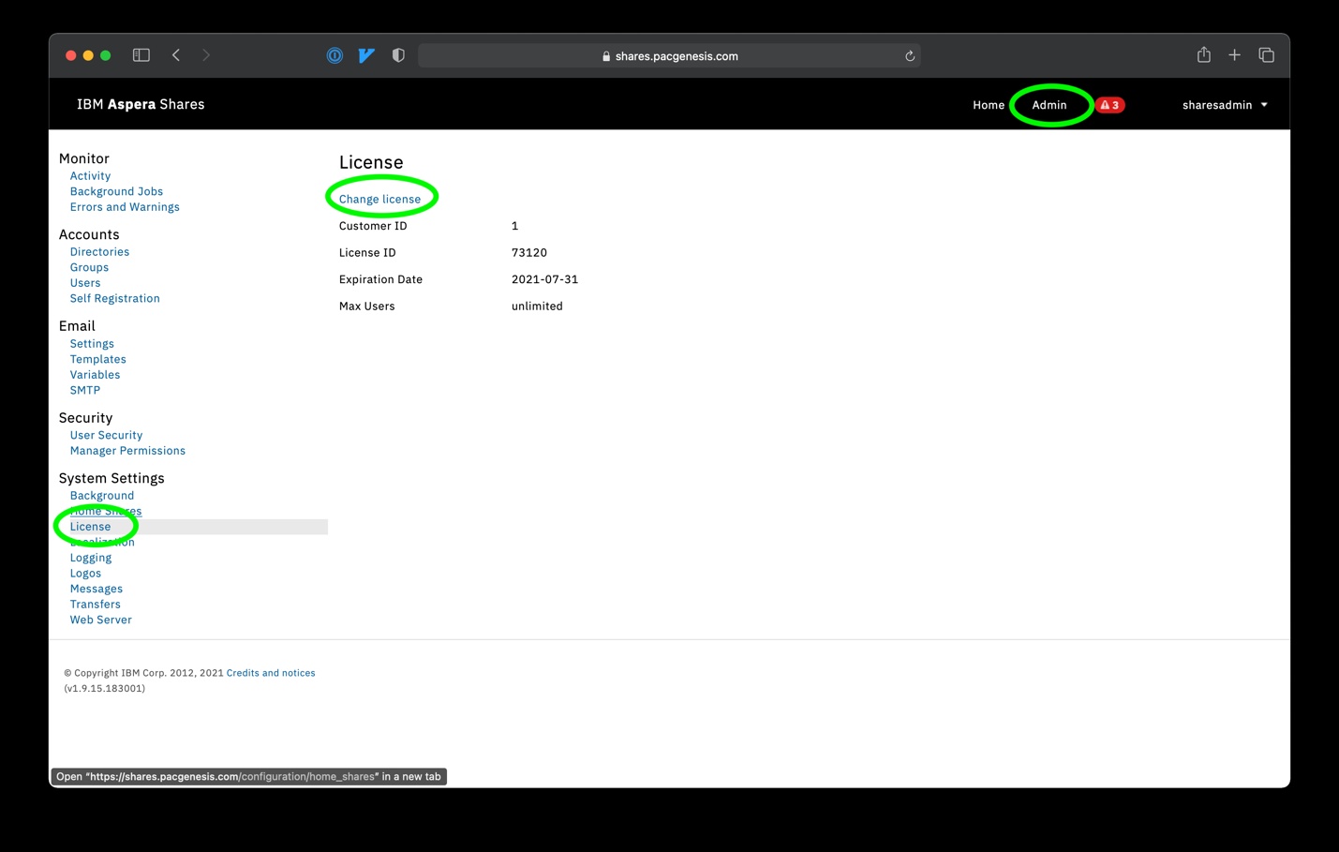Click the Customer ID label
Viewport: 1339px width, 852px height.
373,226
